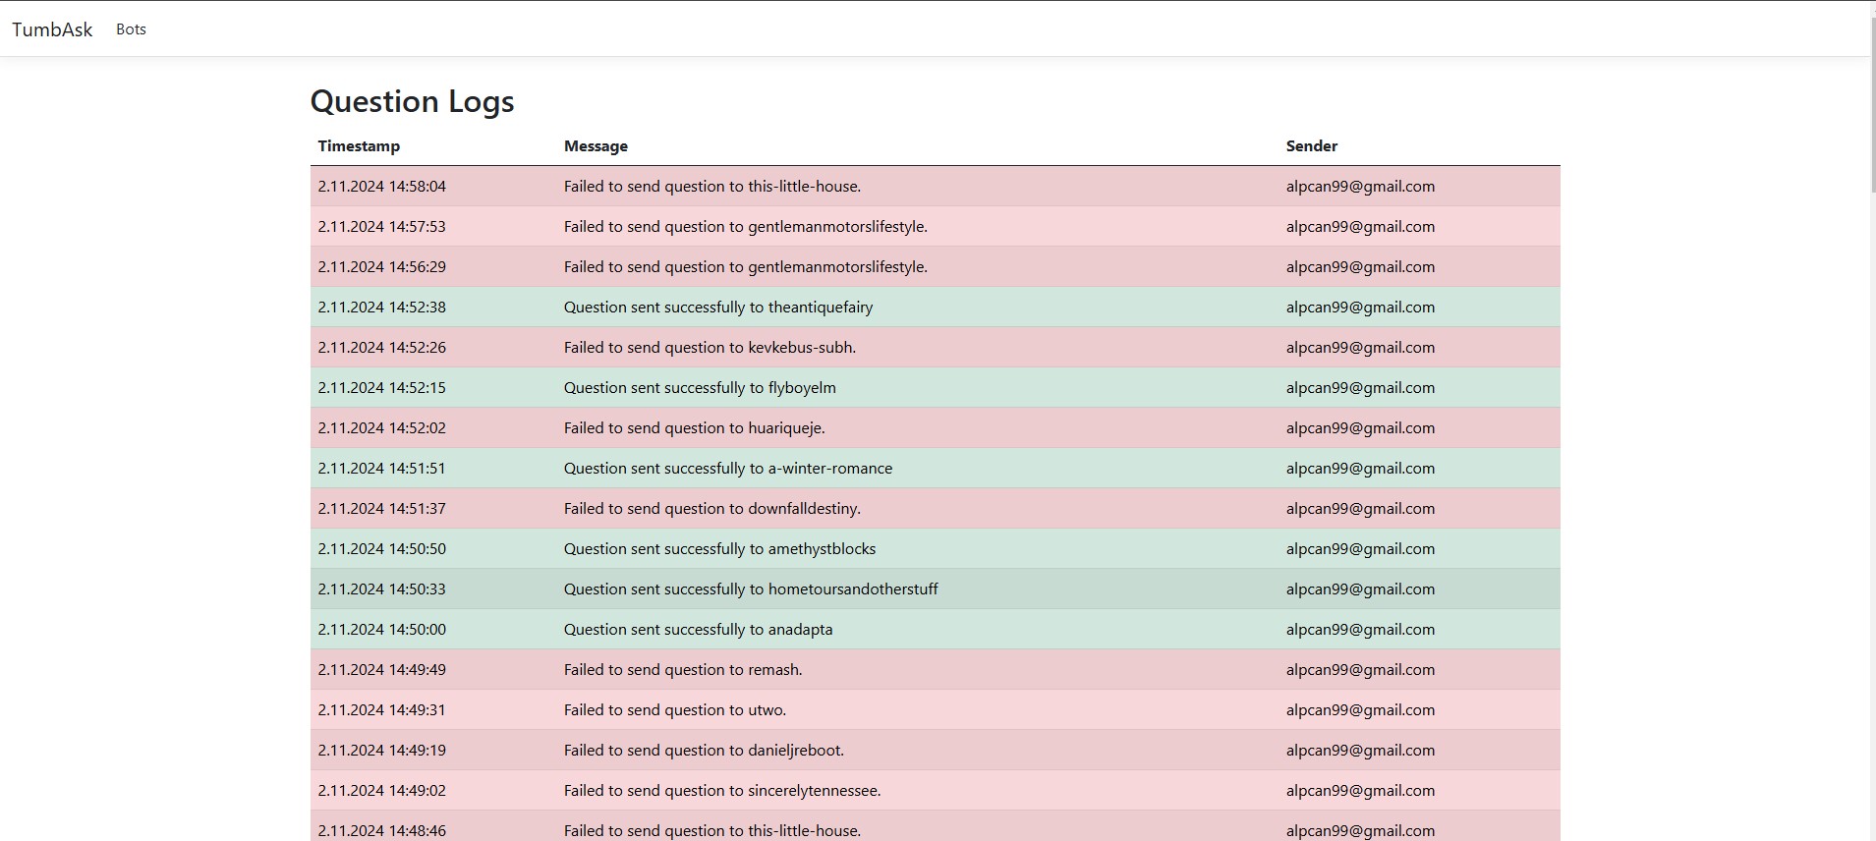
Task: Select sender email in the kevkebus-subh row
Action: 1360,348
